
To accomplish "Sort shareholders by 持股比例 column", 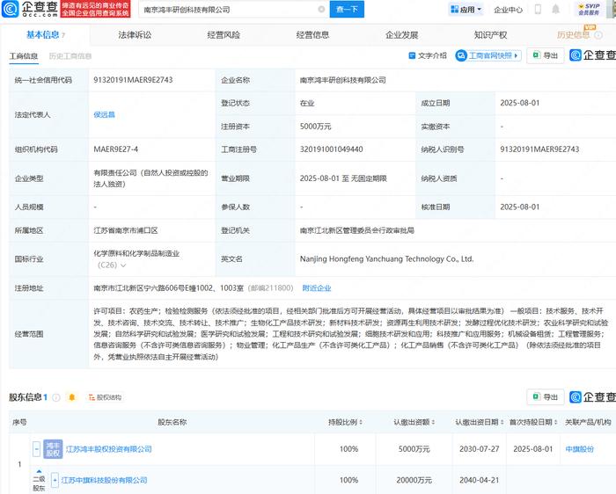I will pos(345,422).
